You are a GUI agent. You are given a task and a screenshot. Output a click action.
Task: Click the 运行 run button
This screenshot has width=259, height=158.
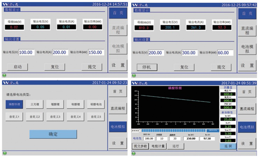coord(175,146)
